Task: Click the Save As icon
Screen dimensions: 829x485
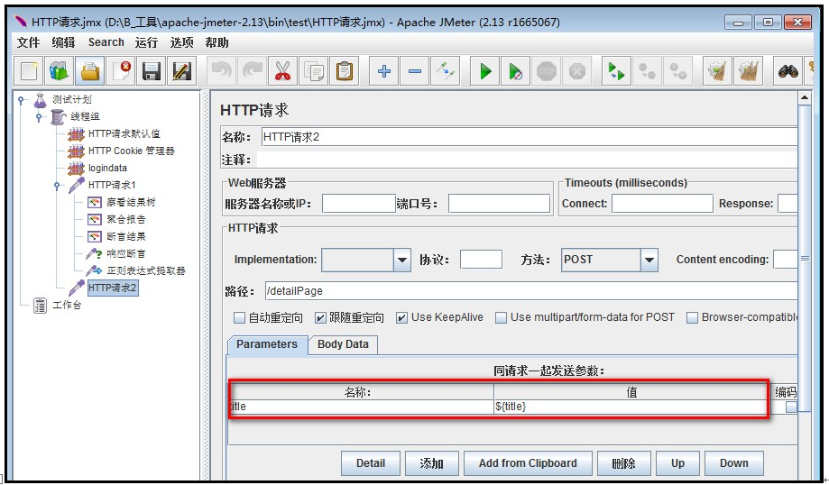Action: tap(182, 71)
